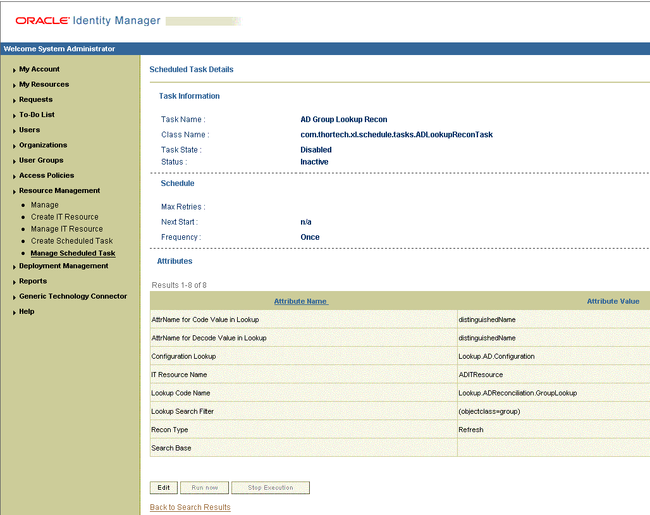Screen dimensions: 650x515
Task: Expand the Users arrow
Action: tap(15, 131)
